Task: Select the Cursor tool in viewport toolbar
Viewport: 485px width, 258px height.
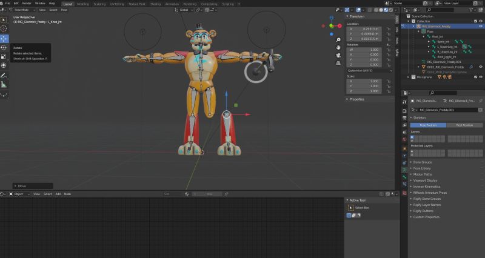Action: [x=4, y=28]
